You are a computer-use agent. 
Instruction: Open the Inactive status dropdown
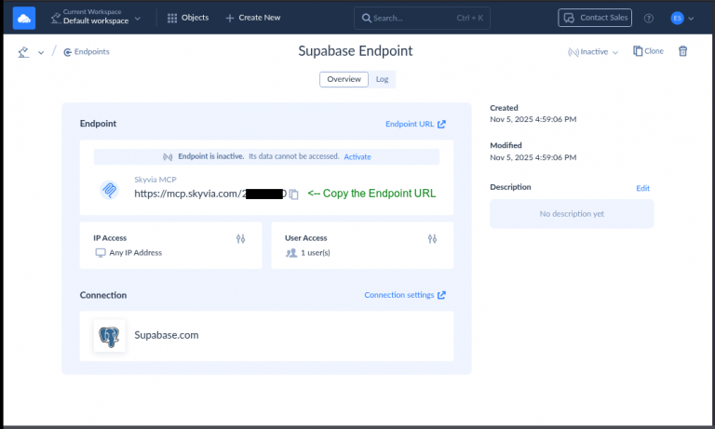coord(593,52)
